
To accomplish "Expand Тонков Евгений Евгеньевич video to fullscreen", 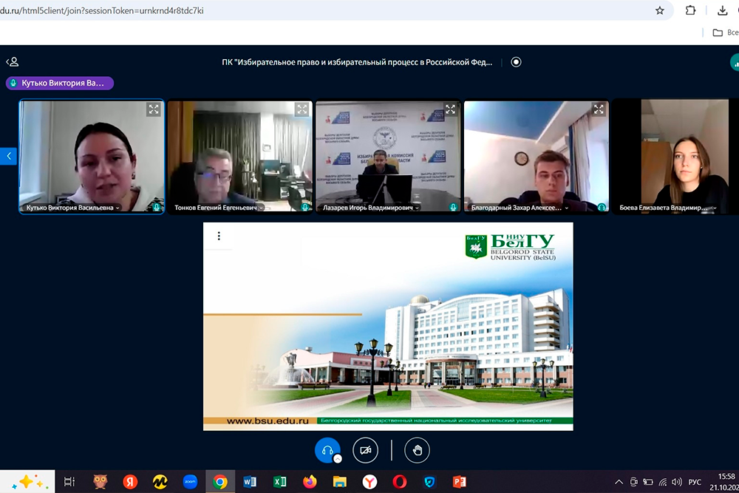I will click(x=302, y=109).
